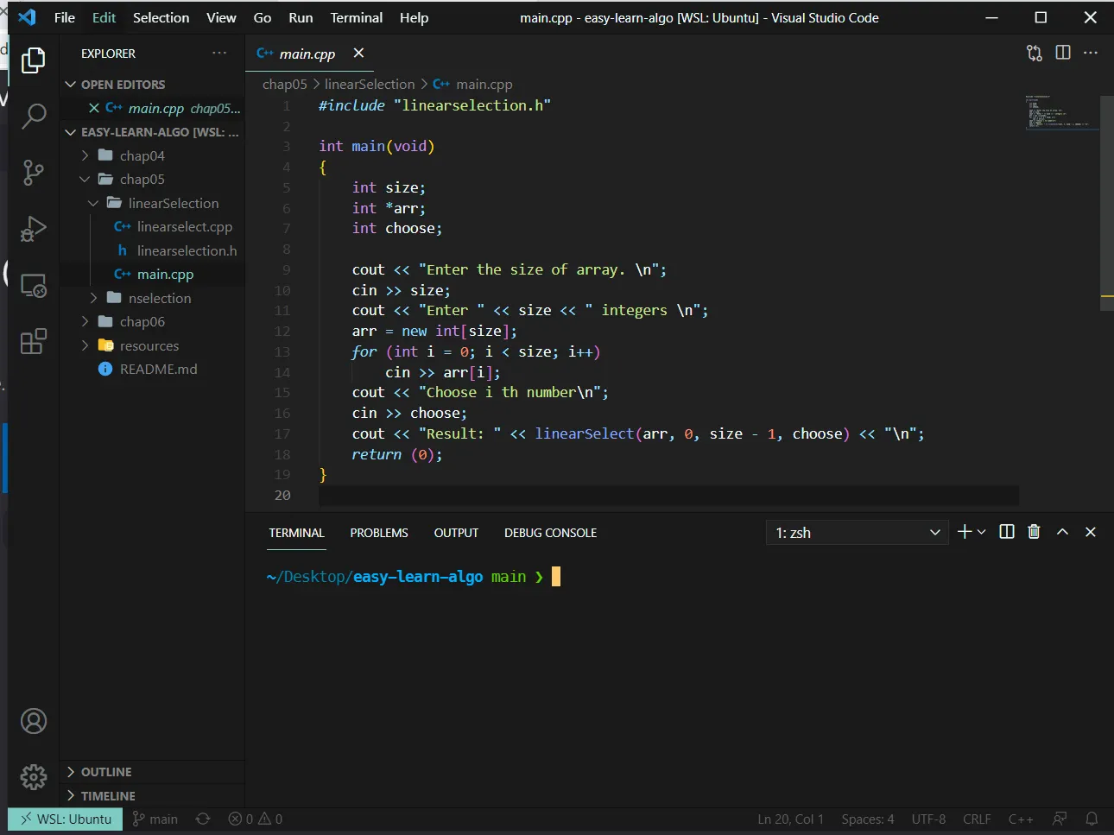Open linearselection.h in the explorer
Image resolution: width=1114 pixels, height=835 pixels.
[187, 250]
